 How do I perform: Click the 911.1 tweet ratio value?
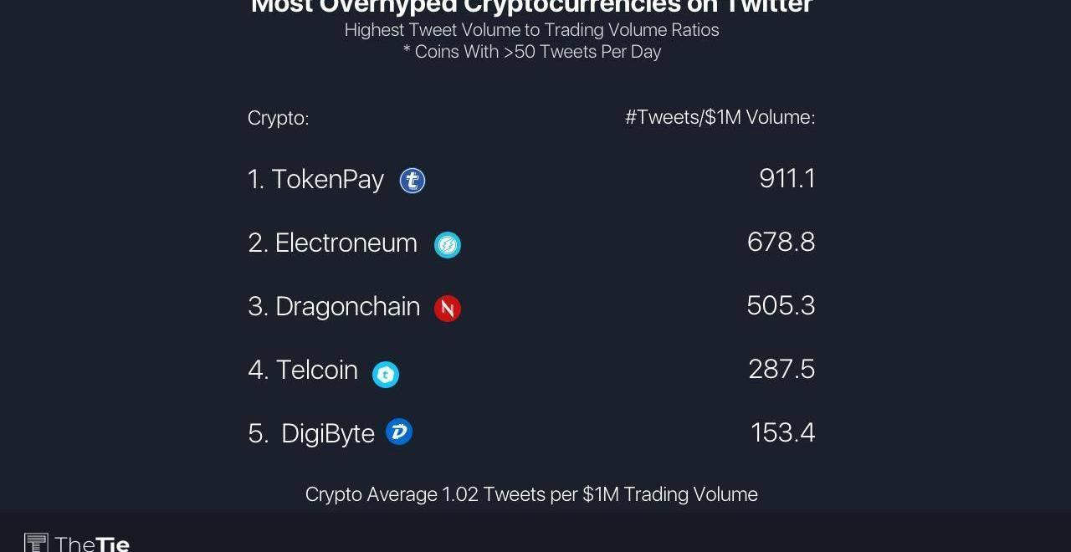pyautogui.click(x=787, y=178)
